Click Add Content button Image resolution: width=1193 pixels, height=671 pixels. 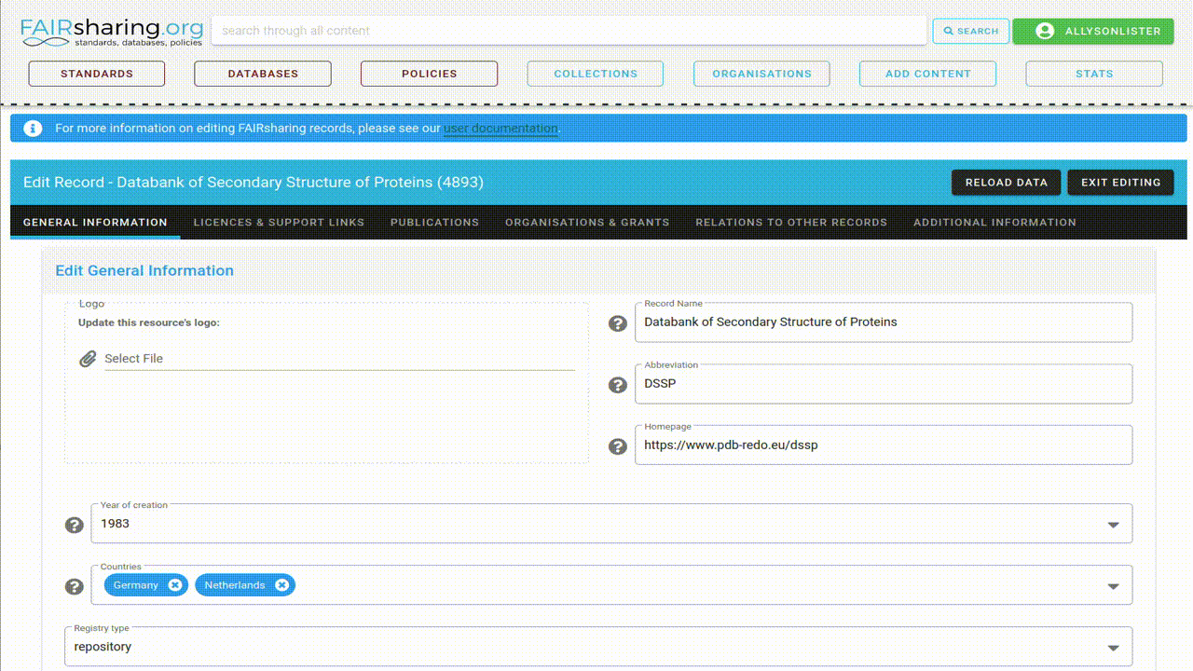pos(928,74)
